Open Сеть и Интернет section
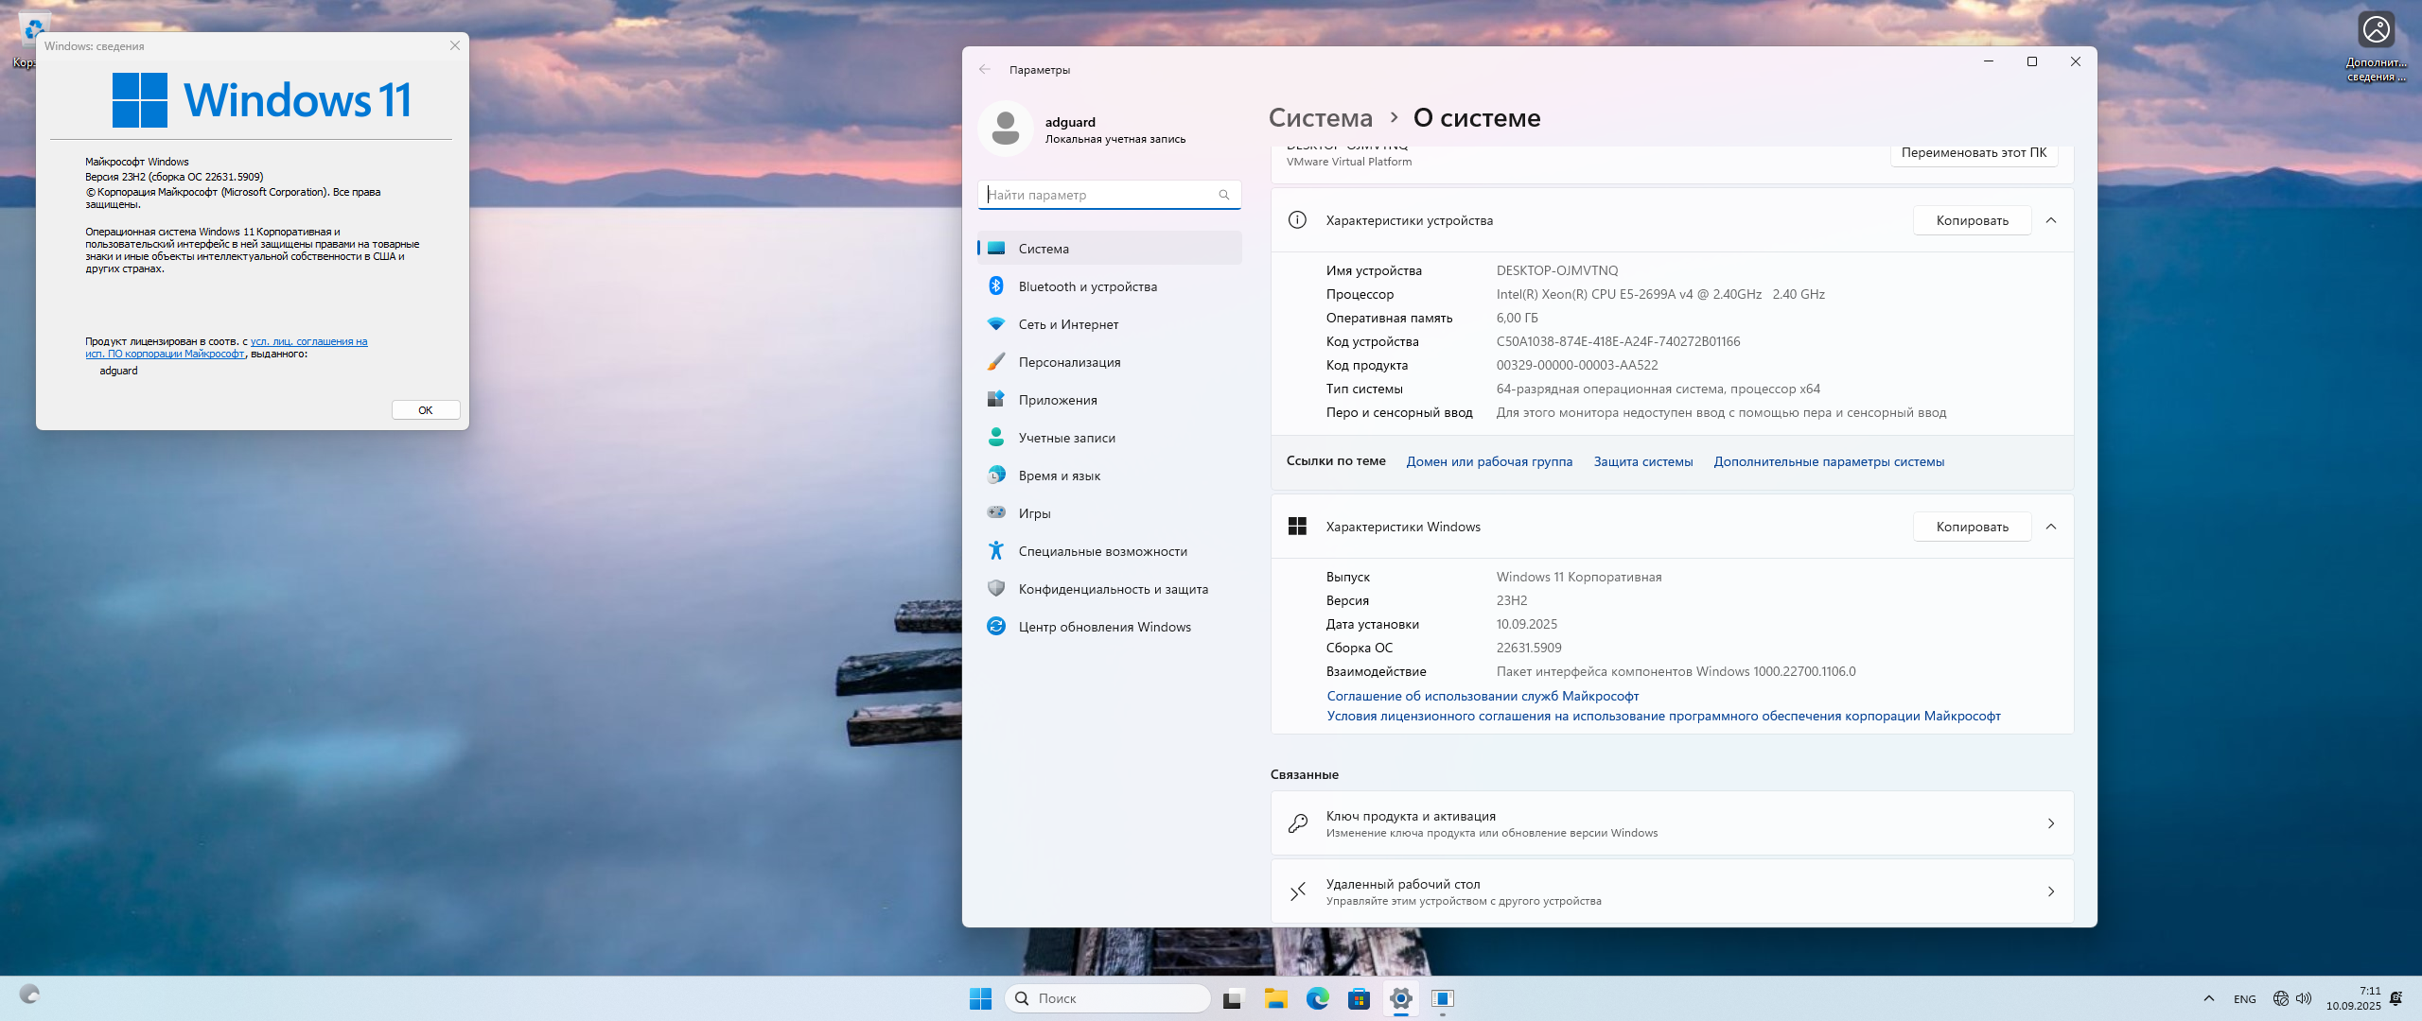 [1109, 324]
